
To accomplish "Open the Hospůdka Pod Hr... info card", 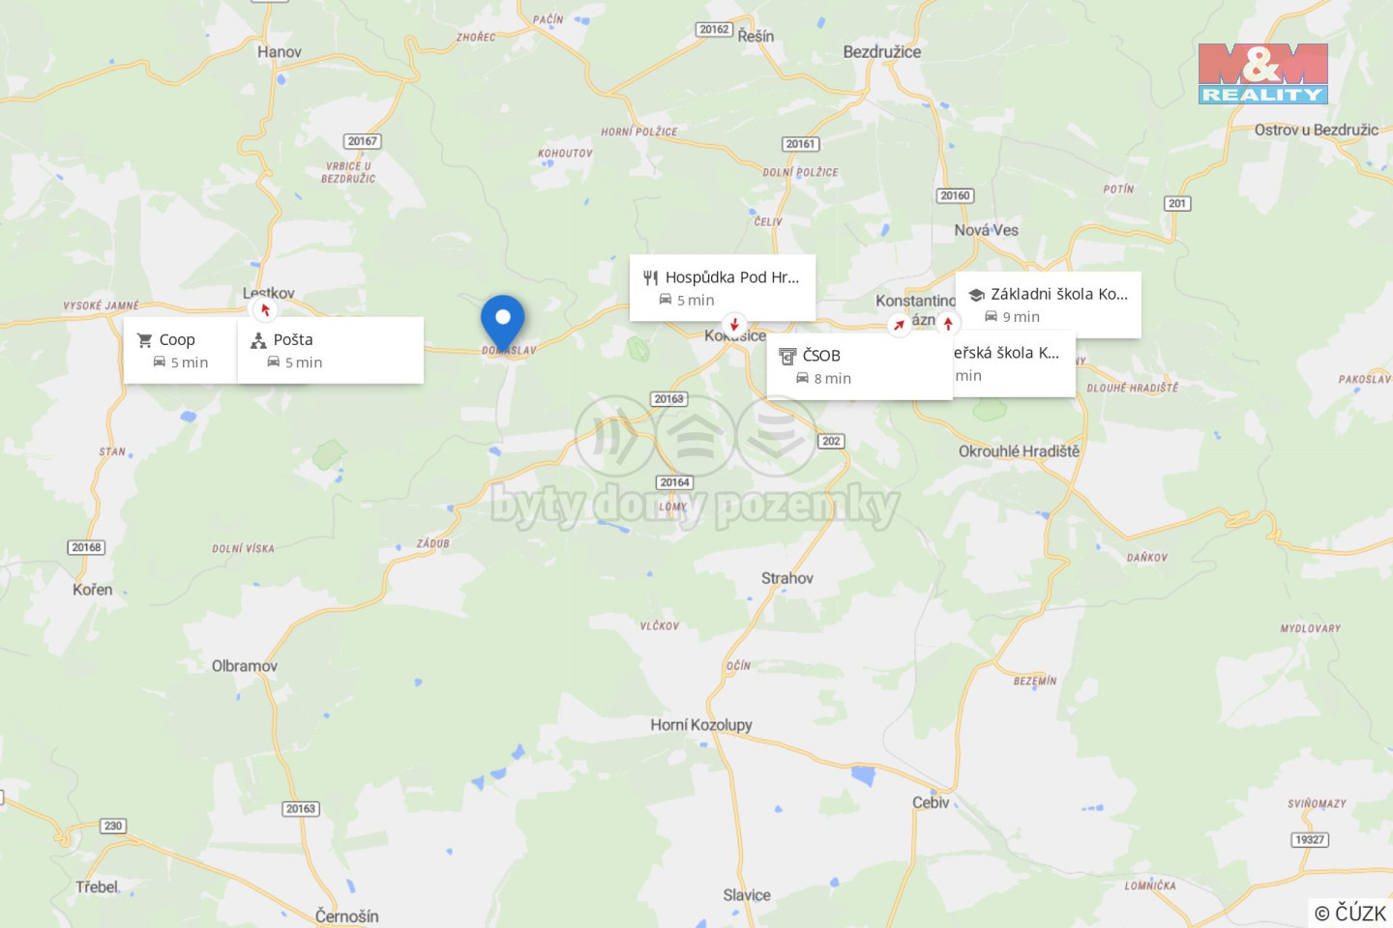I will [x=723, y=288].
